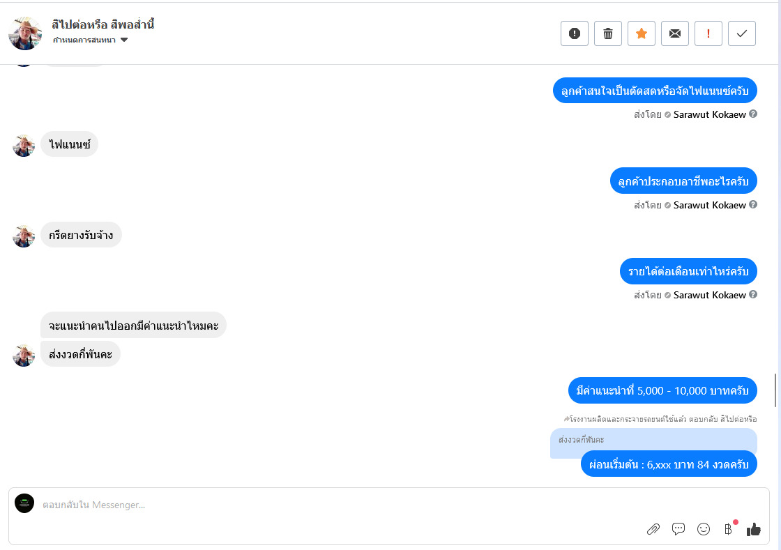Select the message กรีดยางรับจ้าง
The image size is (781, 550).
81,235
